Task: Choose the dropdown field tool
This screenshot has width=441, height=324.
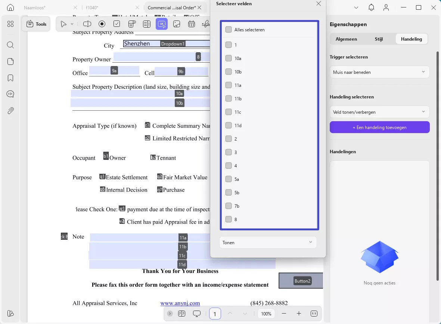Action: [x=132, y=24]
